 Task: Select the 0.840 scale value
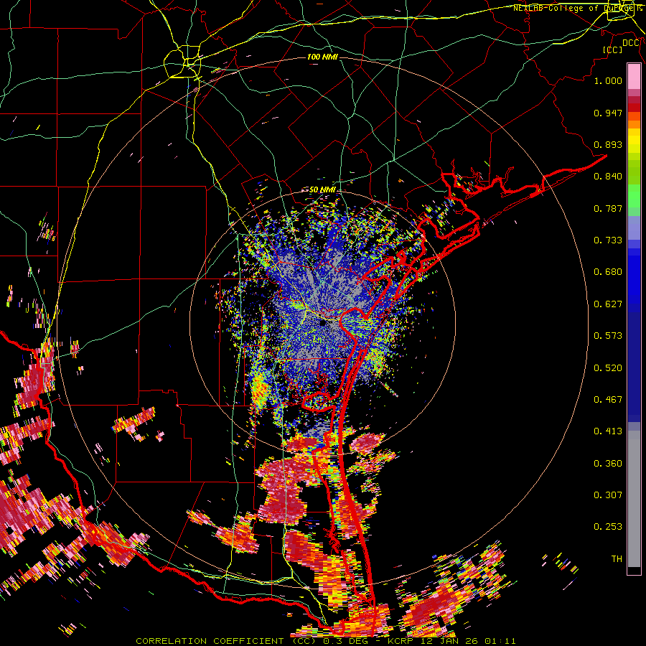tap(608, 177)
